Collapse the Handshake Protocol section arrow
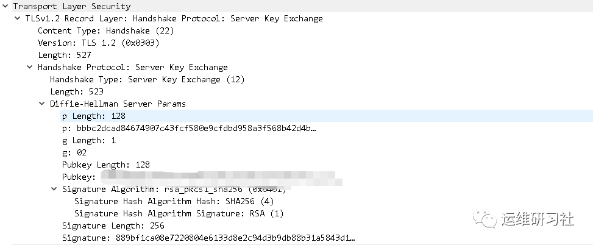 click(x=30, y=67)
